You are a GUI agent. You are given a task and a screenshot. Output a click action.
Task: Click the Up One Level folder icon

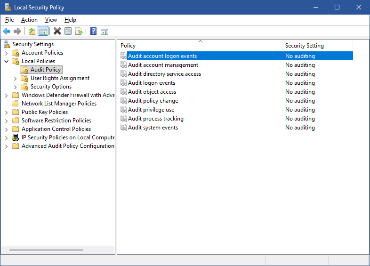point(32,32)
